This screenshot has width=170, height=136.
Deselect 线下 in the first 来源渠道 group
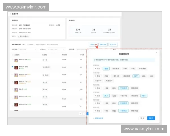click(x=136, y=76)
